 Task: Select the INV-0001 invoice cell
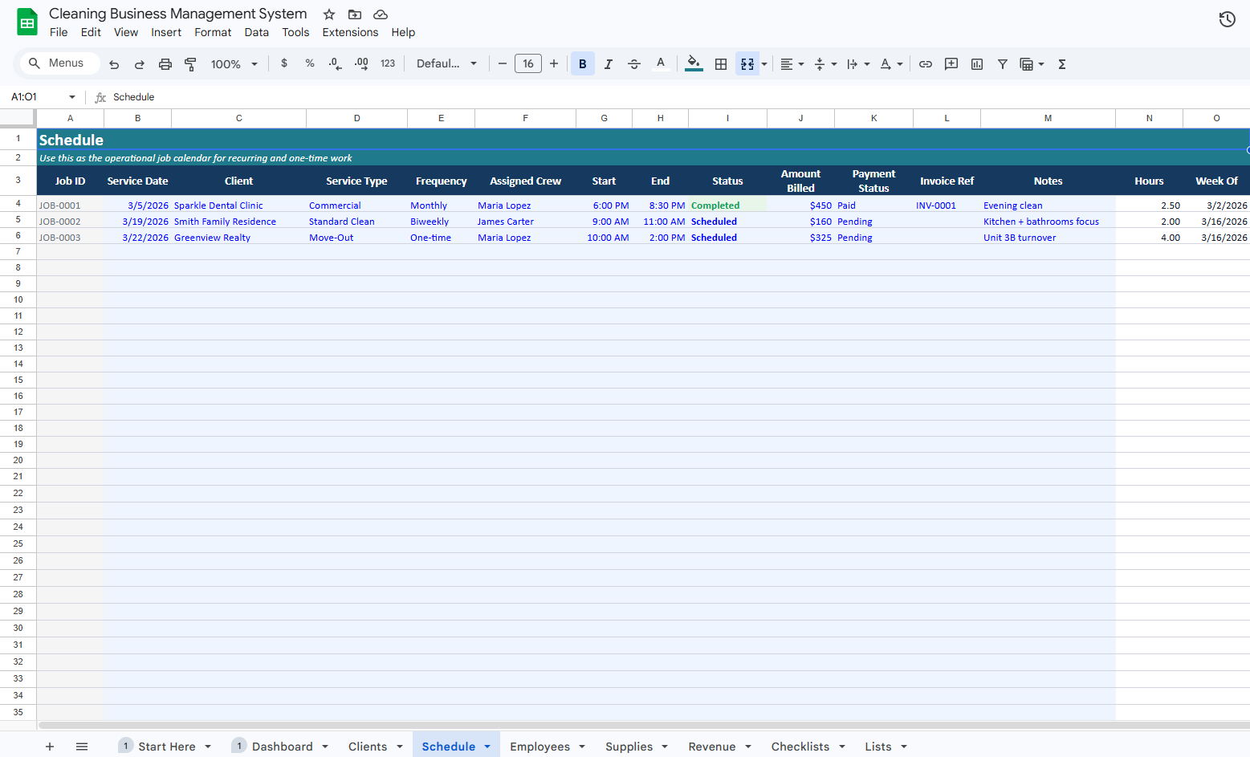click(x=947, y=206)
